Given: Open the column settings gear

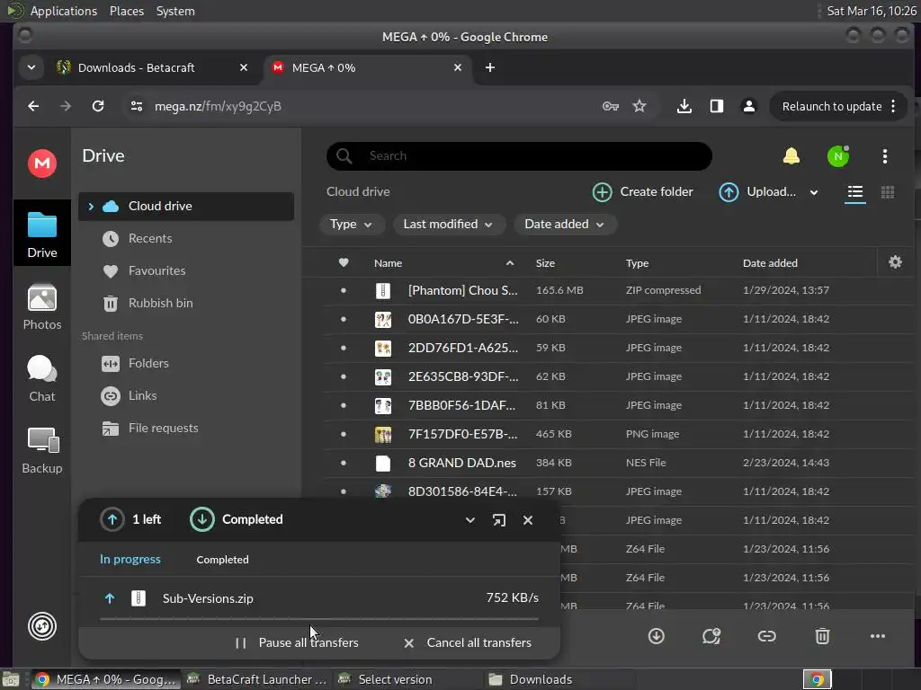Looking at the screenshot, I should pos(895,262).
